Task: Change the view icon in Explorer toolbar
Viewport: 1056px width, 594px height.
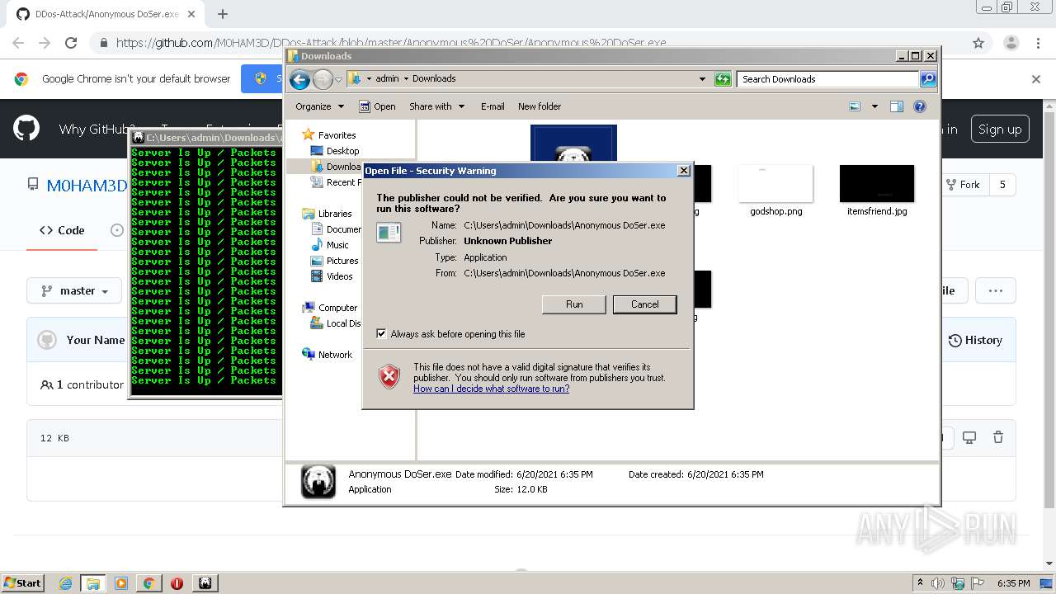Action: tap(855, 106)
